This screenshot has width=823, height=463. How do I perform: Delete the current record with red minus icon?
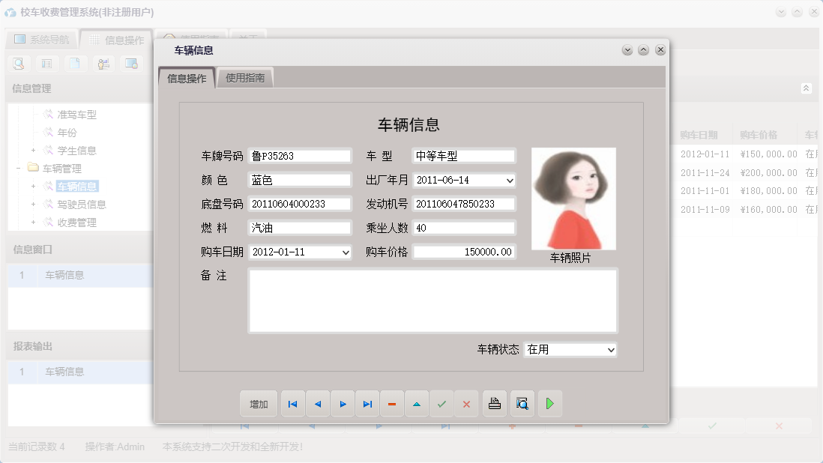(392, 404)
